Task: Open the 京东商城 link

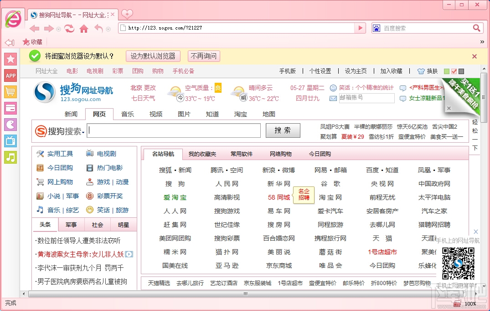Action: coord(279,266)
